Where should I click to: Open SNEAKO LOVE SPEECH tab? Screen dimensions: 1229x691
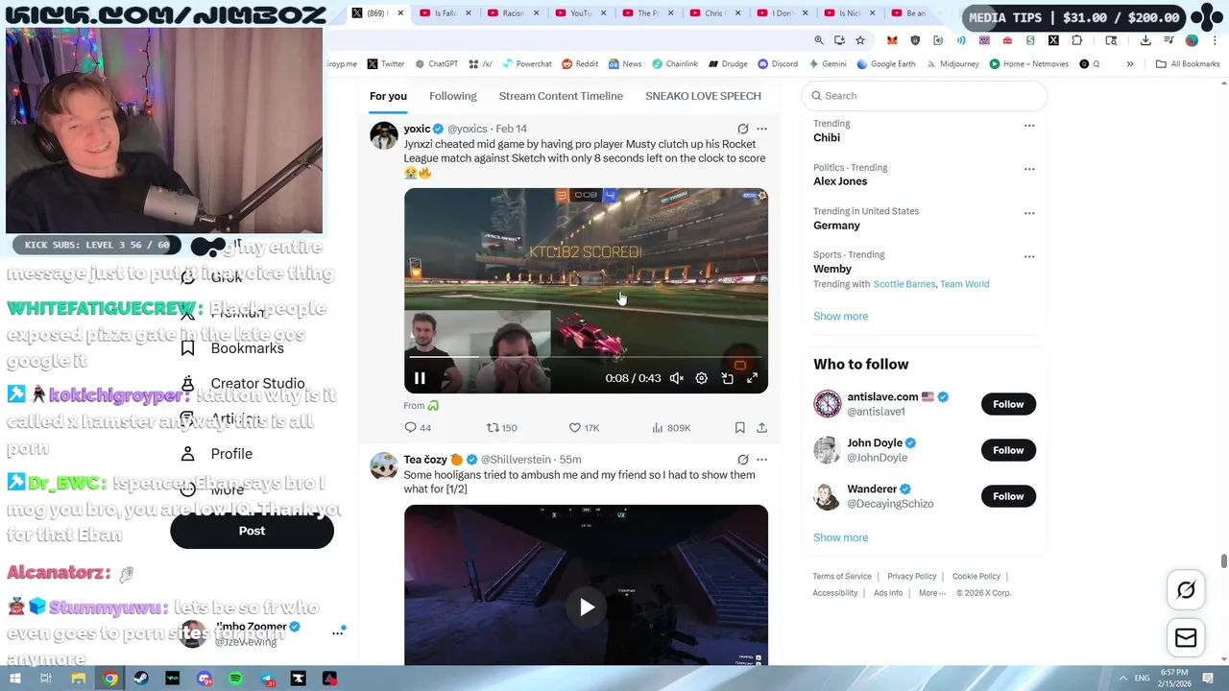pos(703,96)
